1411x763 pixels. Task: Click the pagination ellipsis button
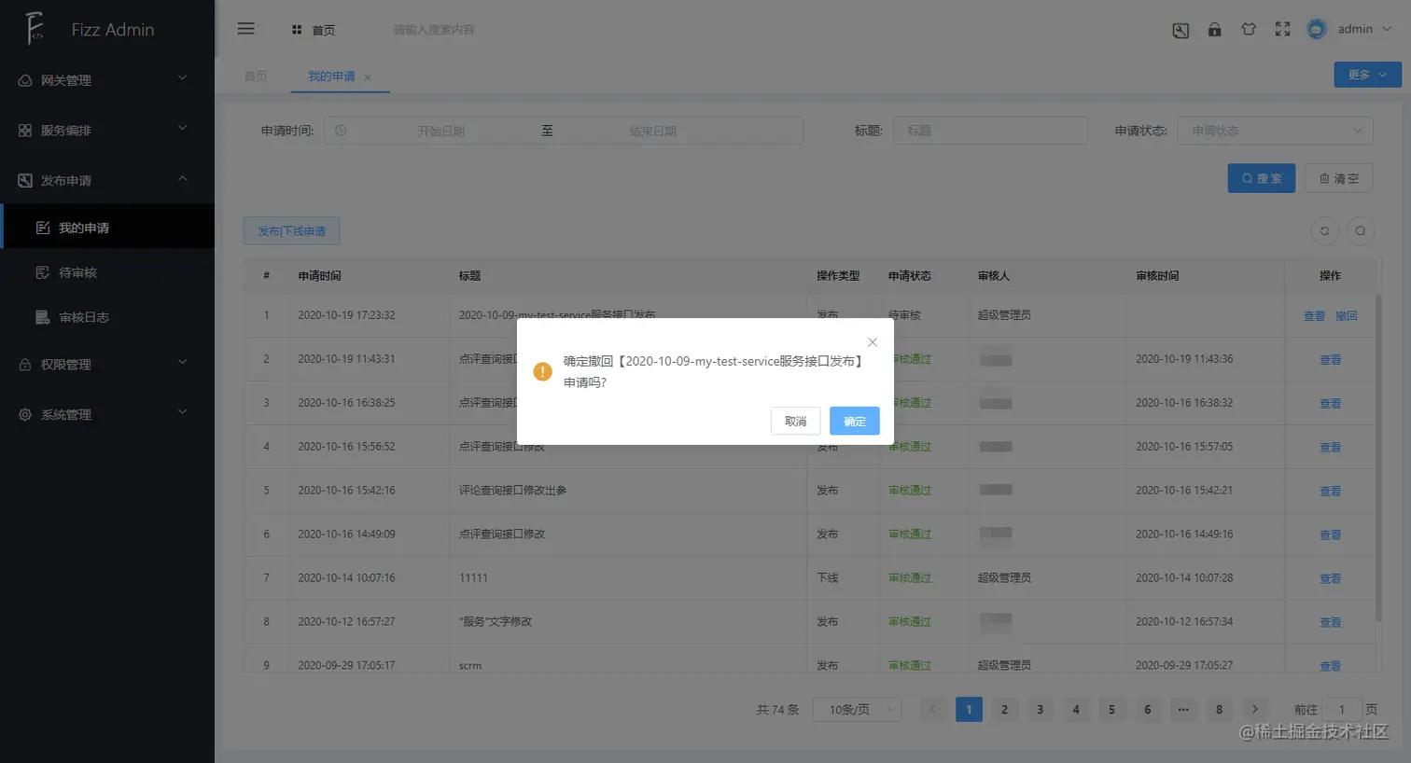1183,710
